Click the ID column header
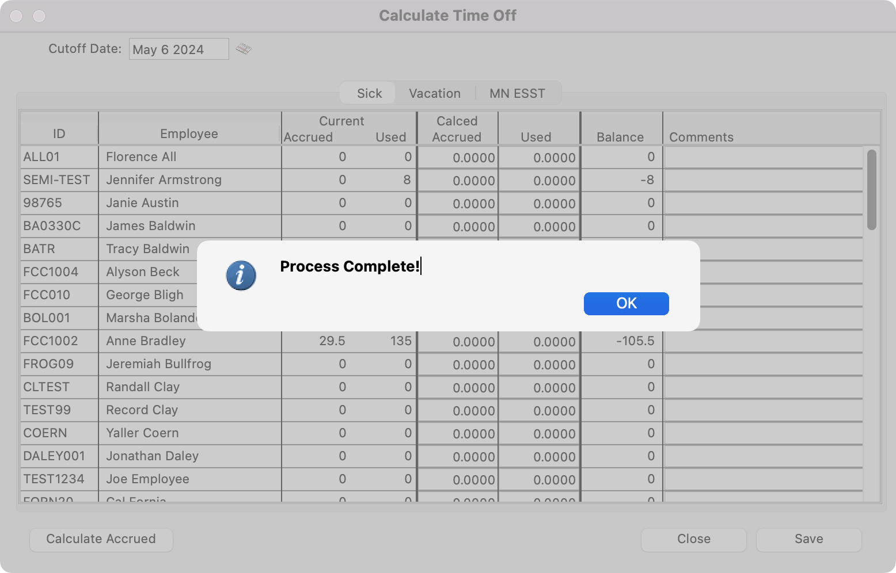896x573 pixels. (x=59, y=133)
